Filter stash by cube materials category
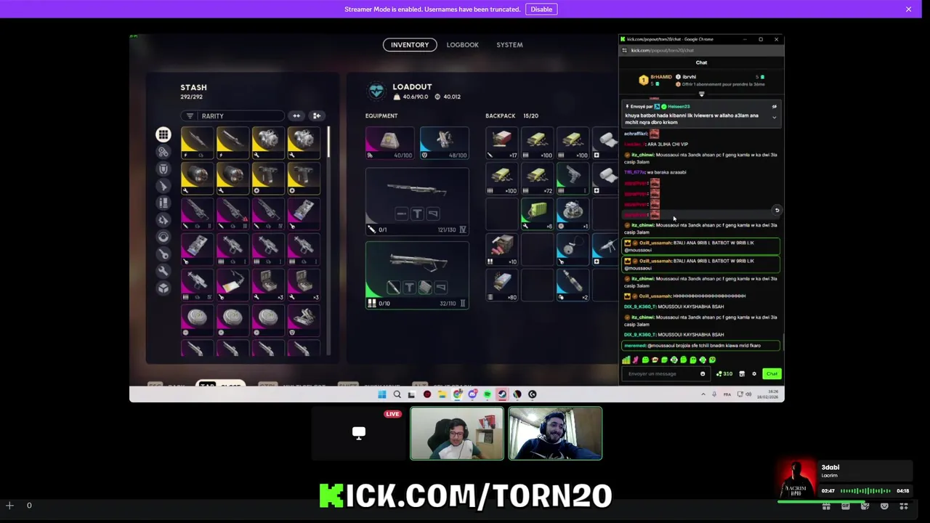Viewport: 930px width, 523px height. [x=163, y=288]
